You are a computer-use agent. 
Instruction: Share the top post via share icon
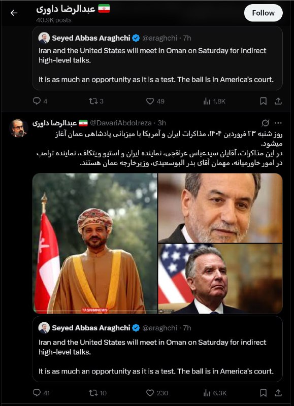[x=278, y=101]
